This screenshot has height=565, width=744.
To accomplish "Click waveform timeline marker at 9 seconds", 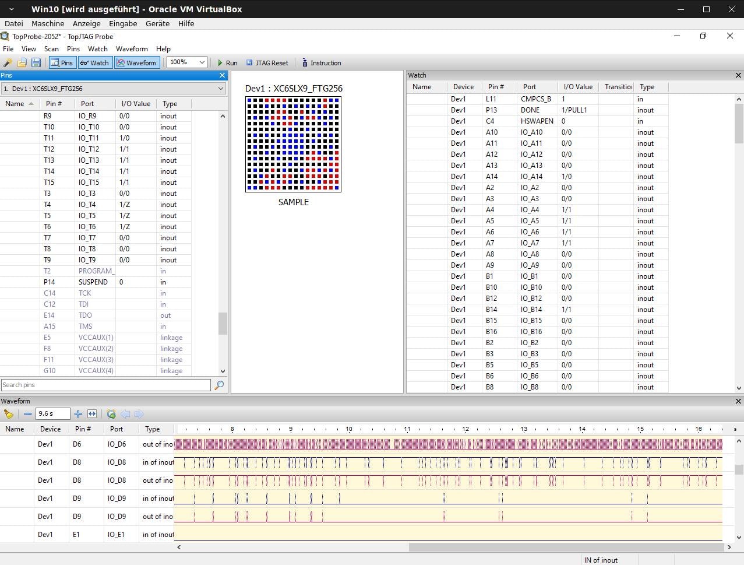I will coord(290,429).
